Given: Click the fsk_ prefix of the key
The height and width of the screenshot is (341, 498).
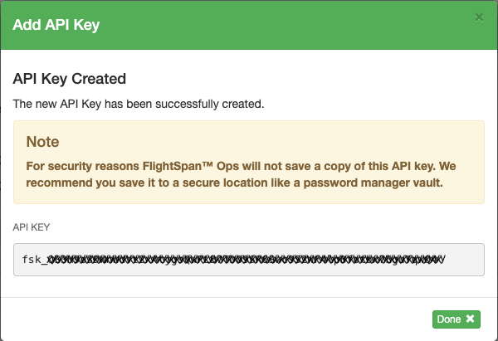Looking at the screenshot, I should [x=35, y=260].
